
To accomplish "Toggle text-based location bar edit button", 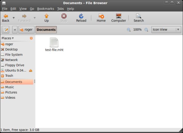I will click(5, 30).
